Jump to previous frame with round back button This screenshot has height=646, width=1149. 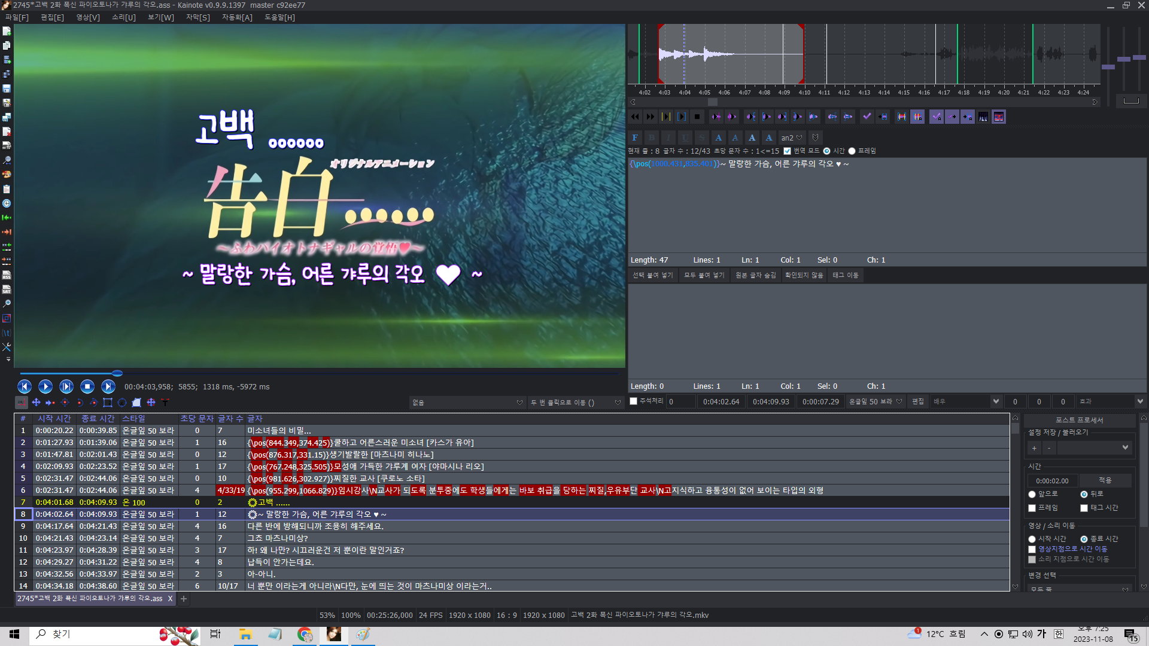pos(25,386)
